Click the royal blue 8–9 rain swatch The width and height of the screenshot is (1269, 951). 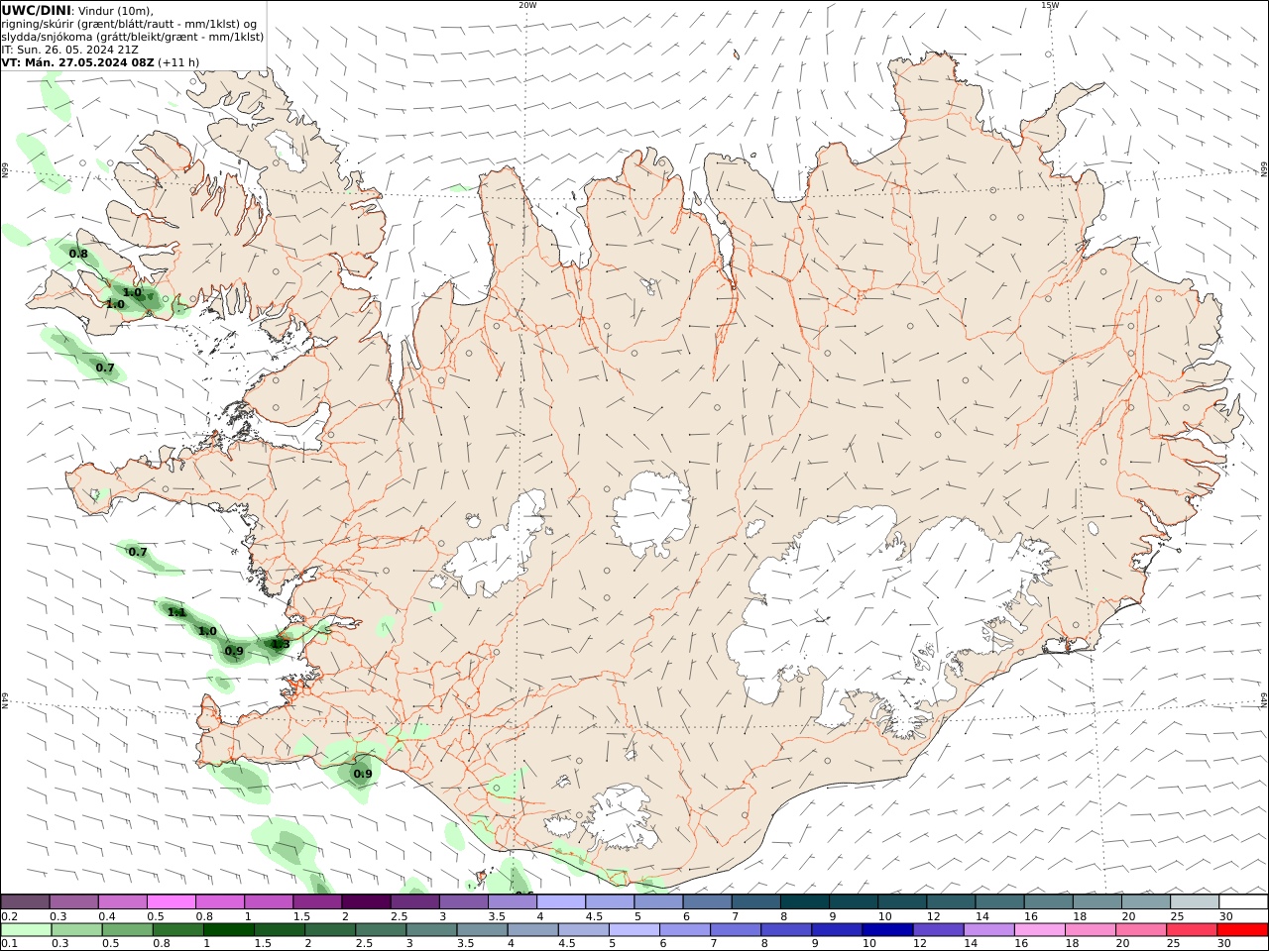786,930
